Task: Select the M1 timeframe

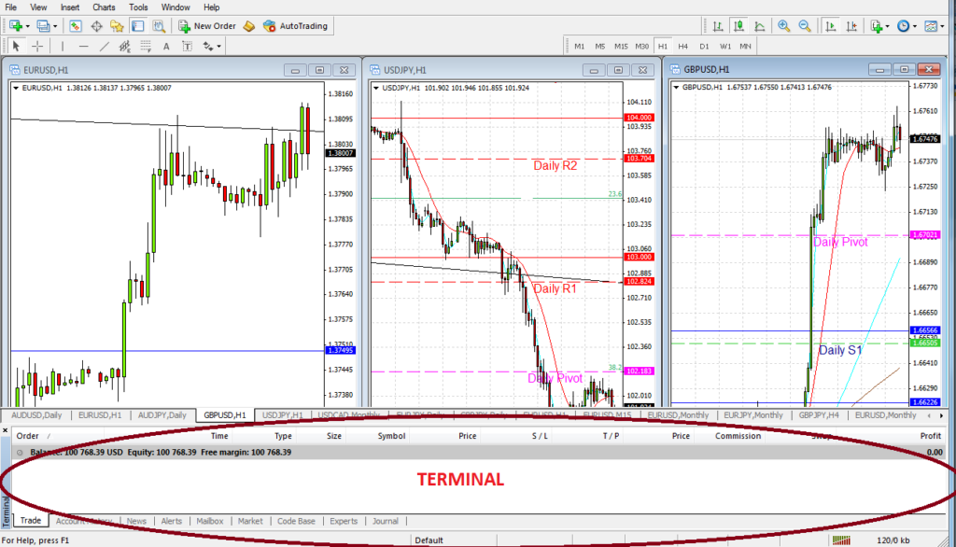Action: click(579, 46)
